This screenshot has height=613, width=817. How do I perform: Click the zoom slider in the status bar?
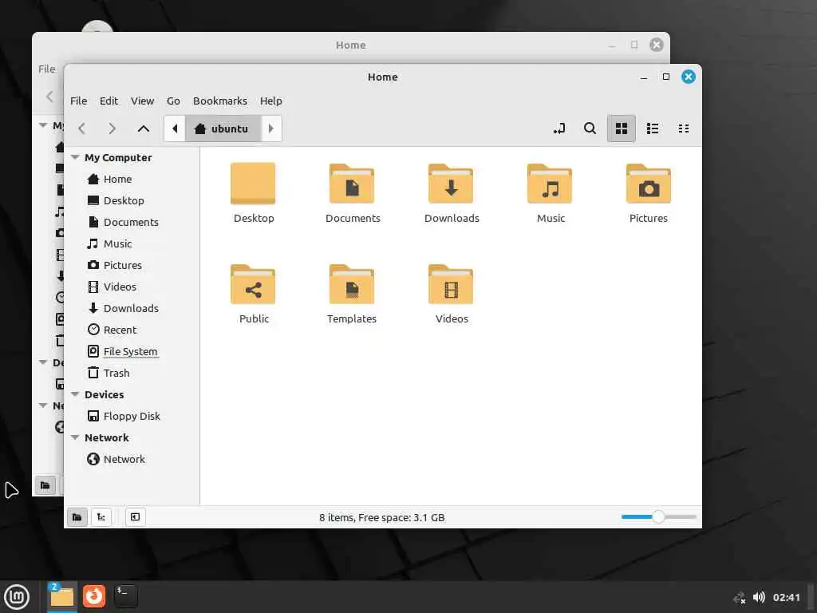[658, 517]
